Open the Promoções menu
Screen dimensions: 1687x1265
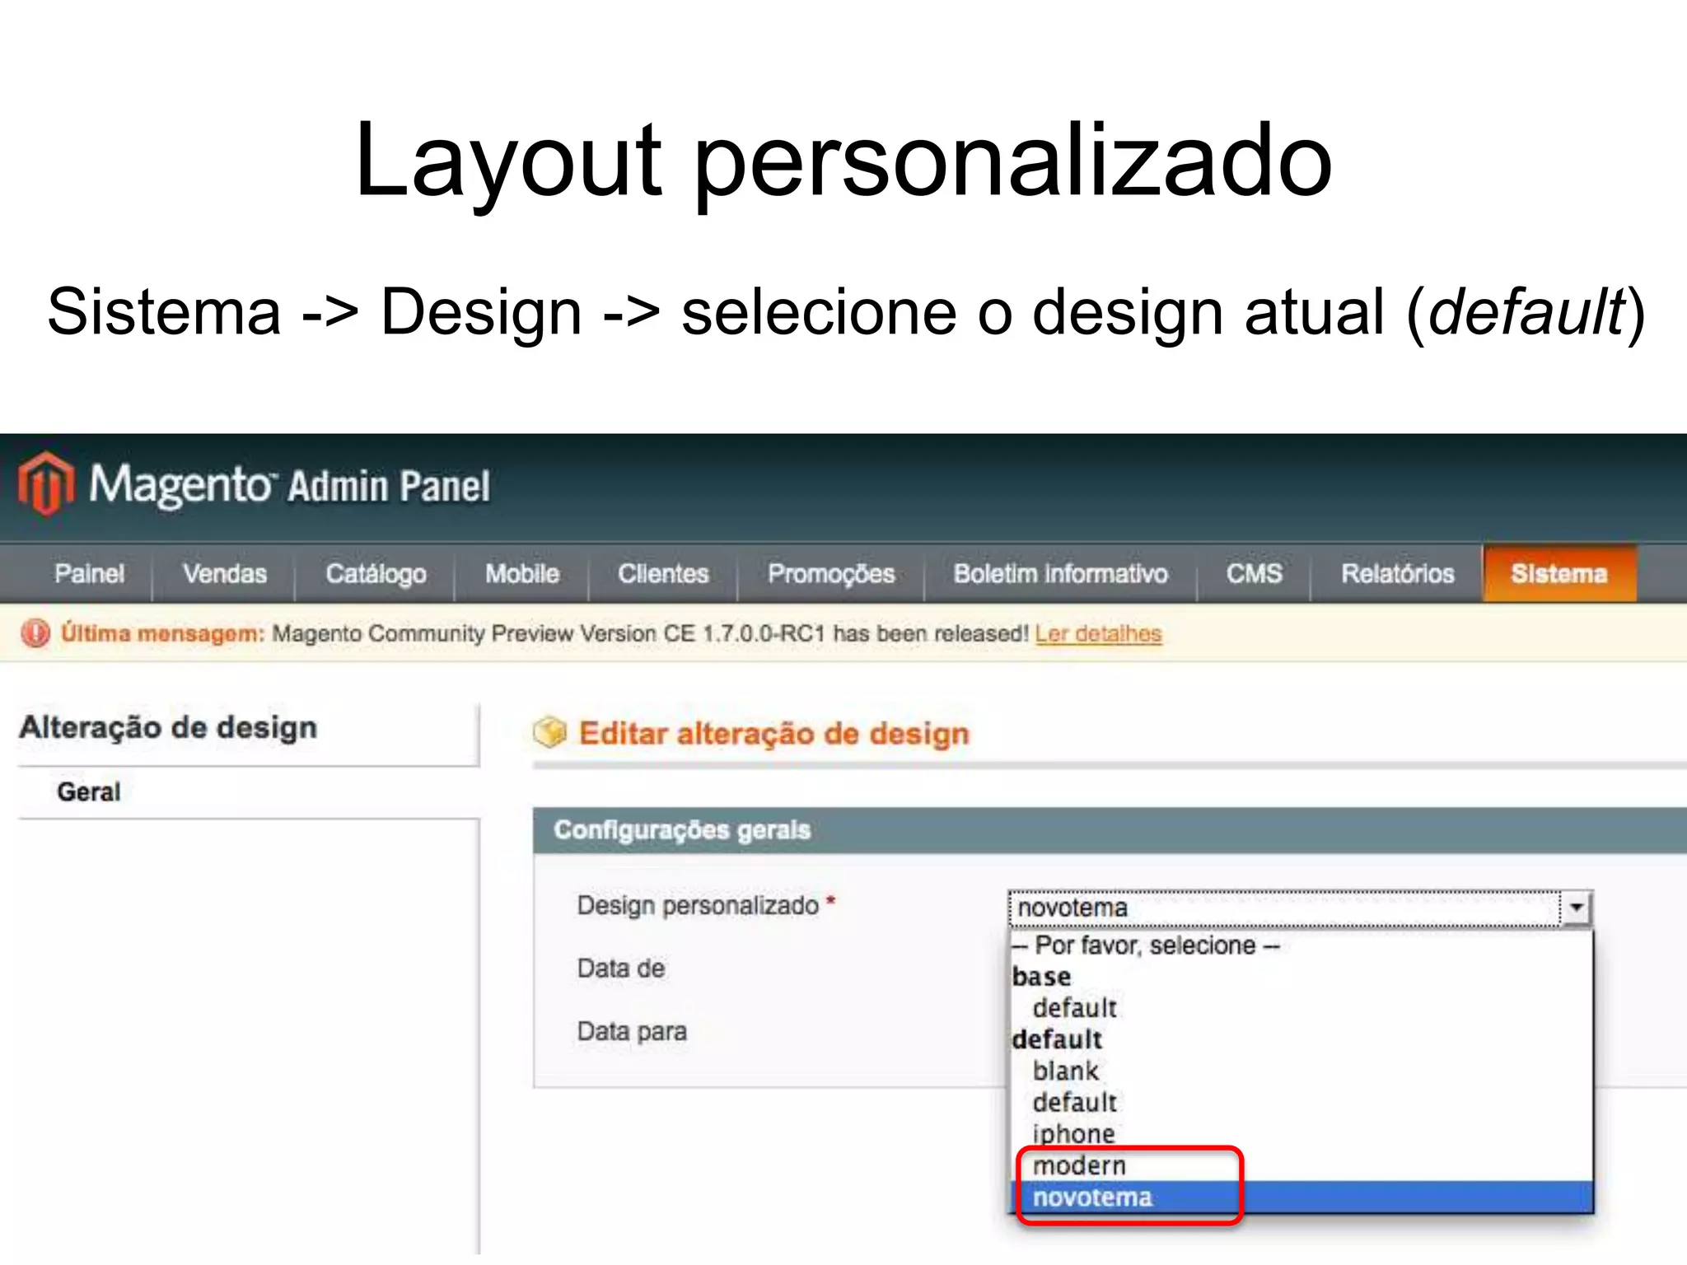831,573
